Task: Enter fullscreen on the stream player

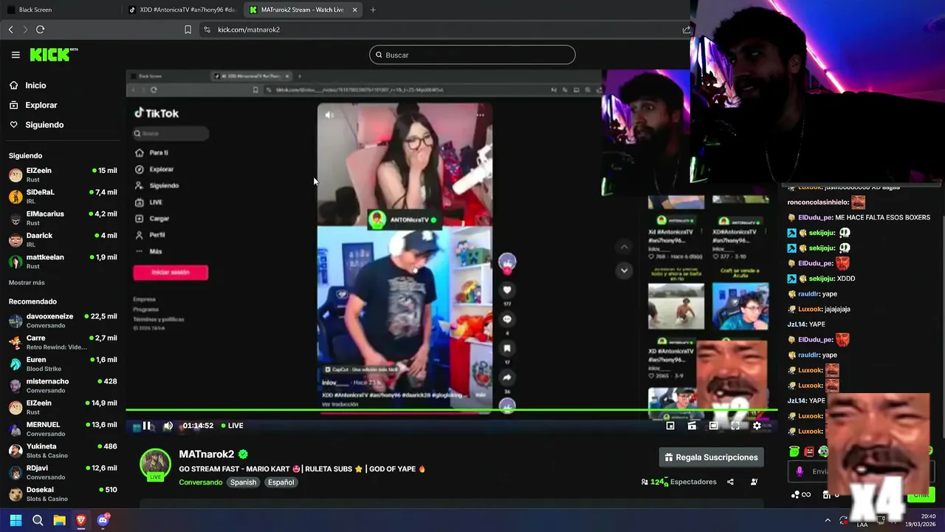Action: coord(735,426)
